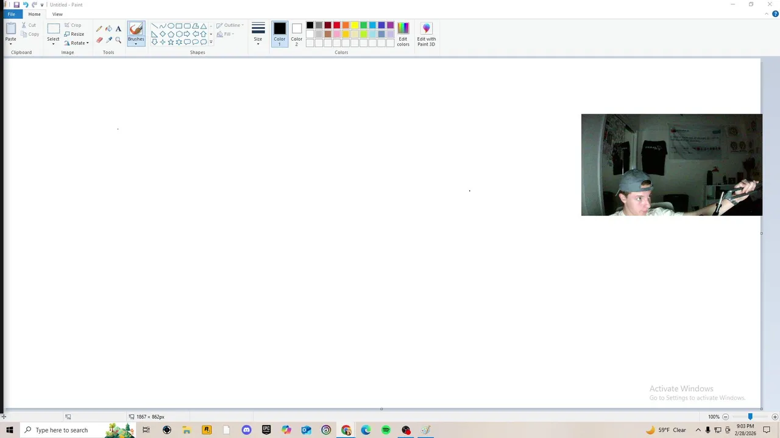This screenshot has width=780, height=438.
Task: Pick the purple color swatch
Action: click(x=390, y=25)
